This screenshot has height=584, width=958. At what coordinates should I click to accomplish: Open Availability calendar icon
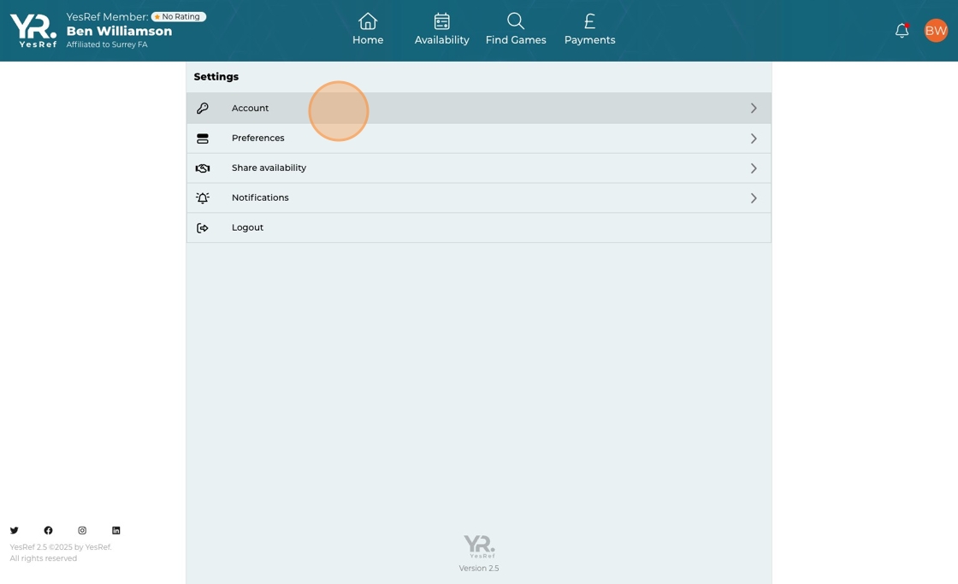click(x=441, y=21)
